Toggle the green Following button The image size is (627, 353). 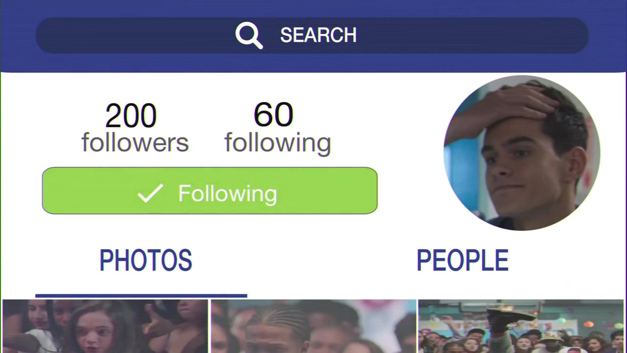click(210, 191)
